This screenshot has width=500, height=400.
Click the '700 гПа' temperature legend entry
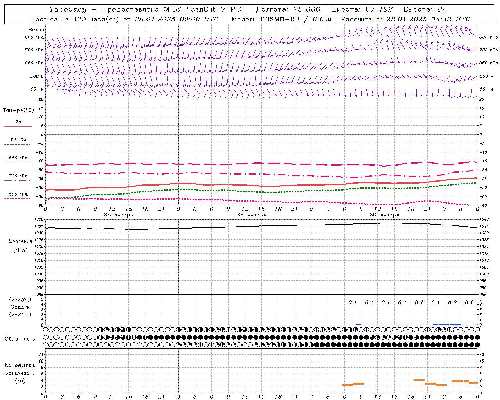(x=18, y=176)
